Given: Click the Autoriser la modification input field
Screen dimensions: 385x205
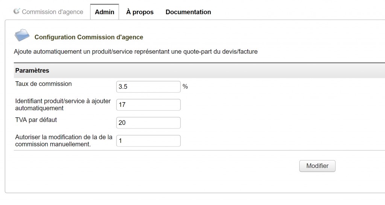Looking at the screenshot, I should click(x=149, y=141).
